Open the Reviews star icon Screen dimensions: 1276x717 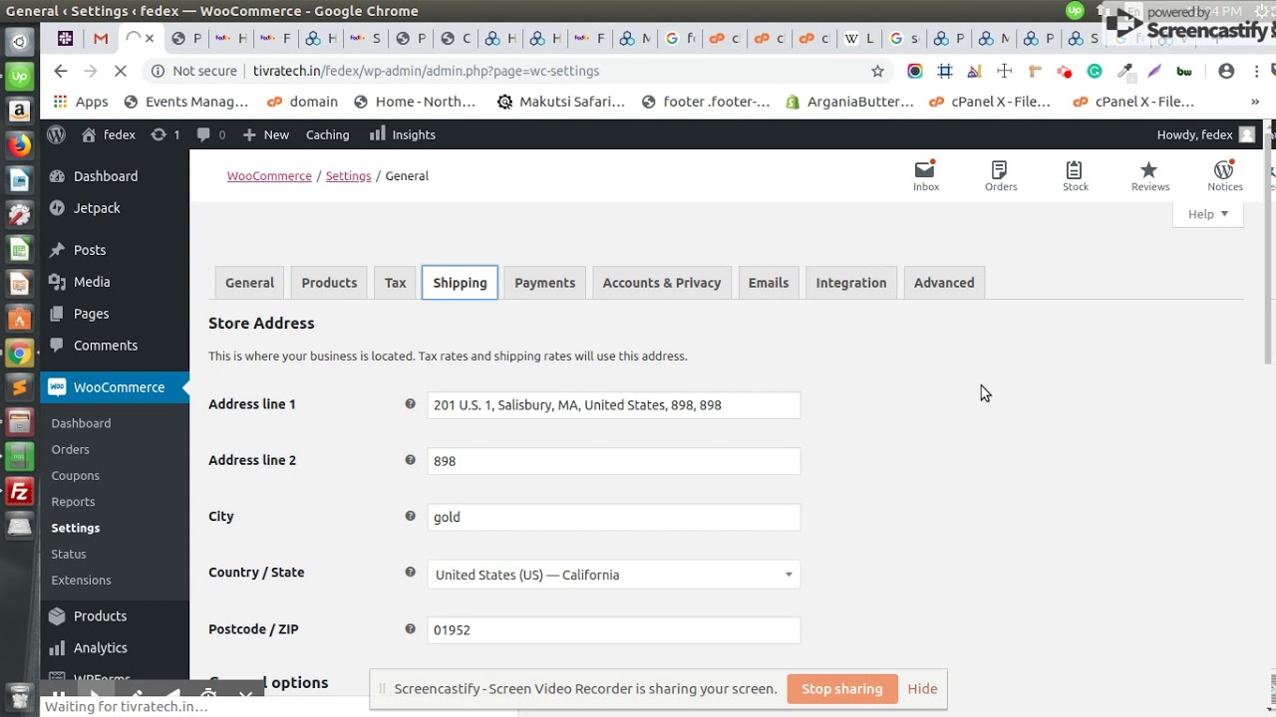1149,175
